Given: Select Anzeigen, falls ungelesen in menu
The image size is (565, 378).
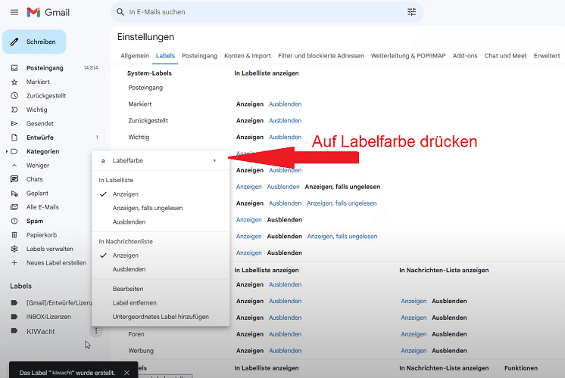Looking at the screenshot, I should 148,208.
